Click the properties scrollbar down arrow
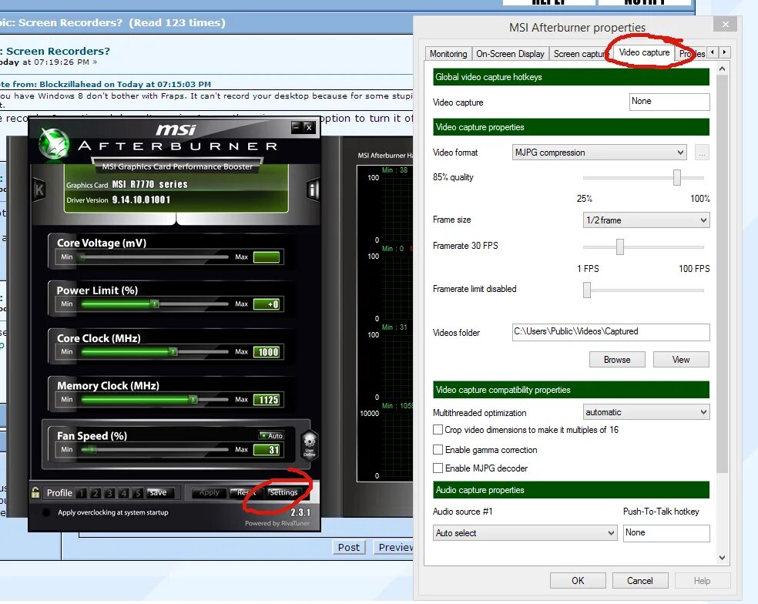Screen dimensions: 758x604 [723, 558]
